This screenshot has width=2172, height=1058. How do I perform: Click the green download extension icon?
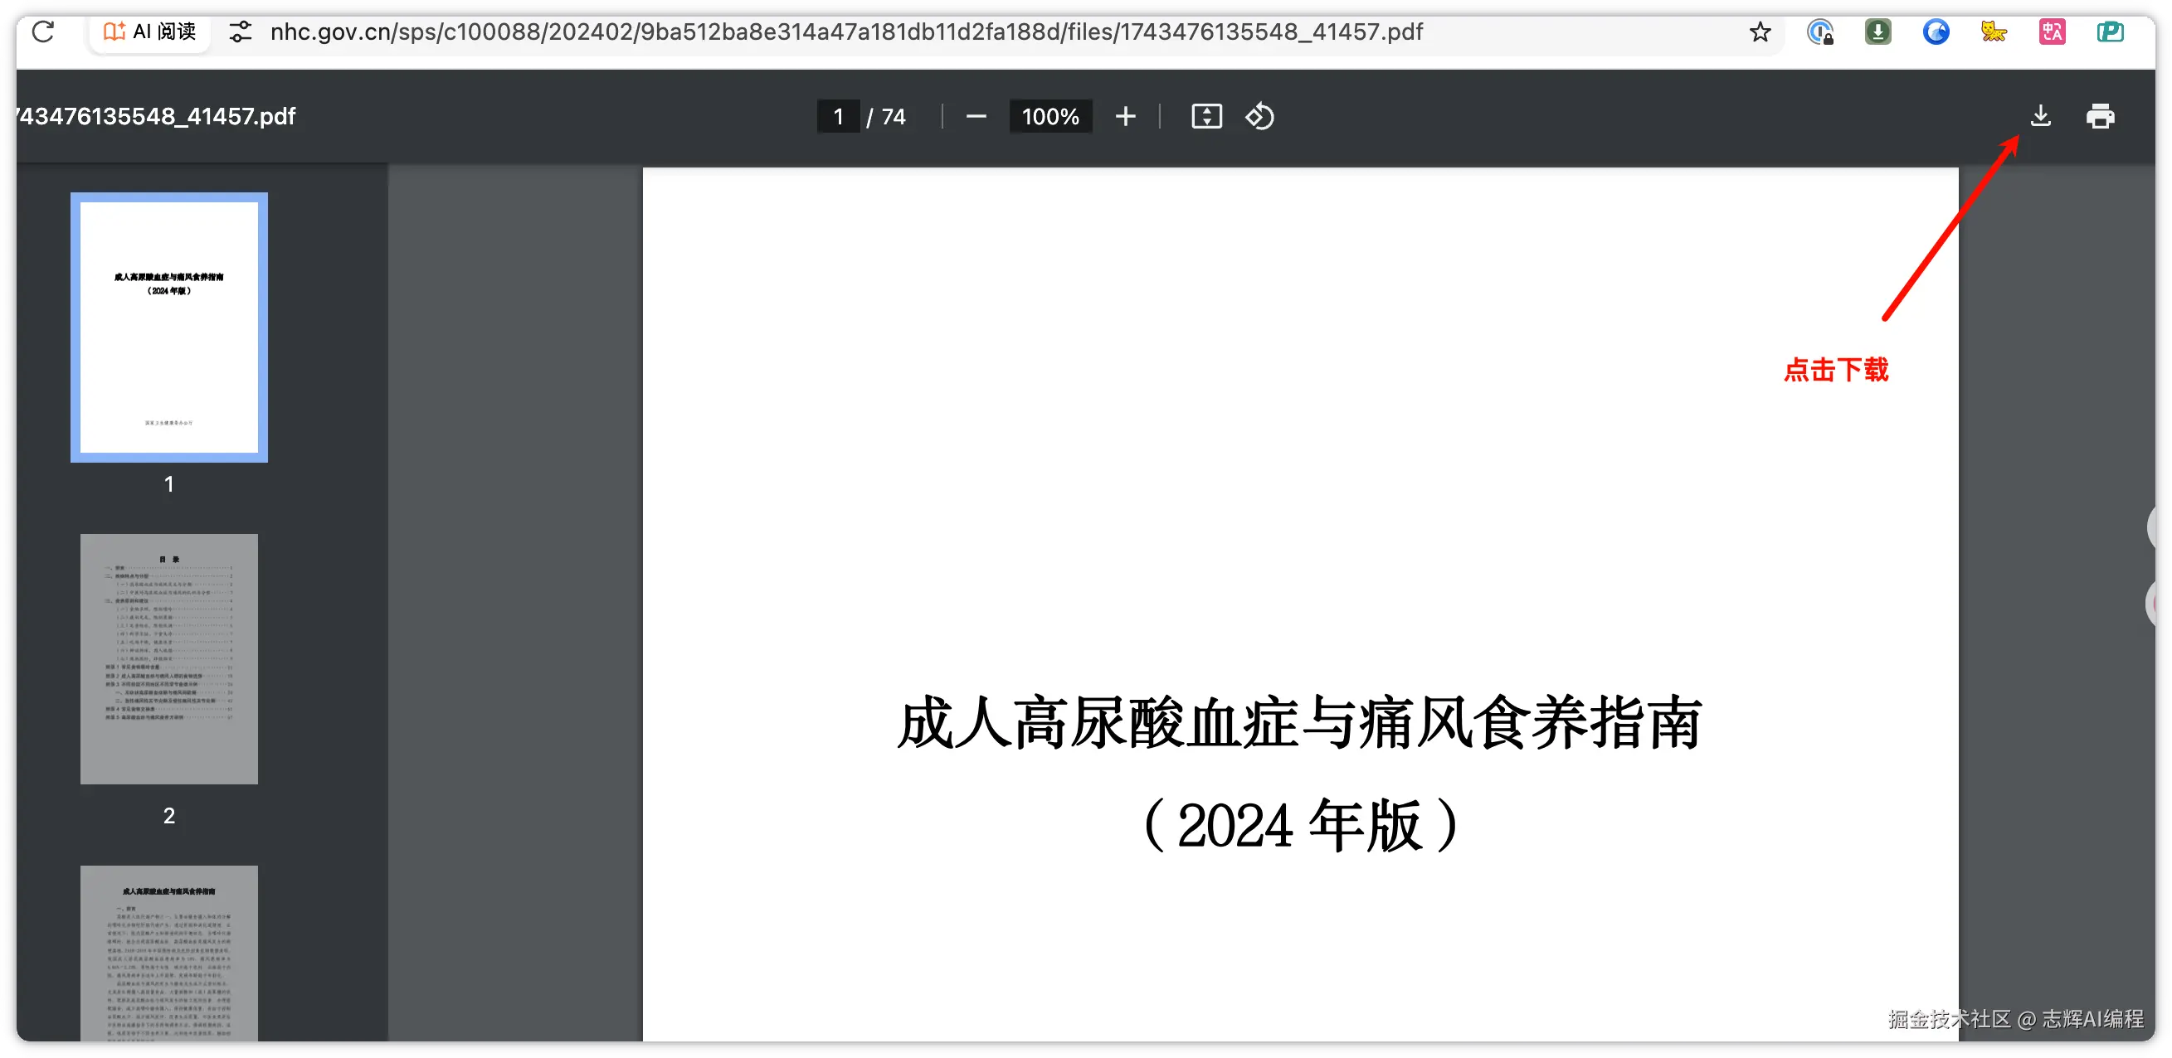pos(1877,32)
